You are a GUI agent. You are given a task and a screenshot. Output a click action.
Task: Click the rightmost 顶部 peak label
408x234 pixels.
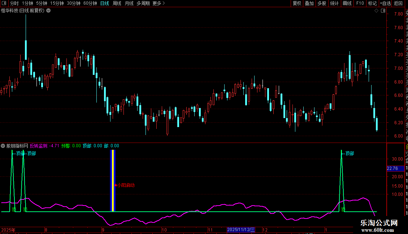coord(350,154)
